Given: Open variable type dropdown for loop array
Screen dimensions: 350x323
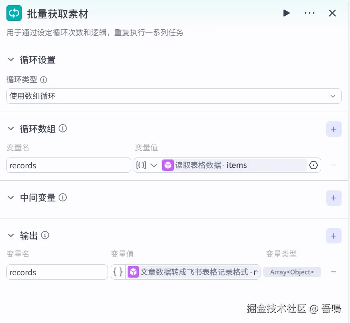Looking at the screenshot, I should coord(147,165).
